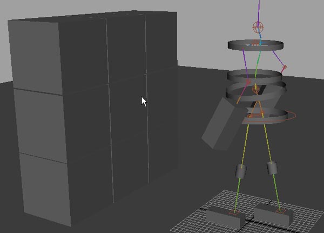Select the right knee cylinder
This screenshot has width=324, height=233.
(272, 168)
